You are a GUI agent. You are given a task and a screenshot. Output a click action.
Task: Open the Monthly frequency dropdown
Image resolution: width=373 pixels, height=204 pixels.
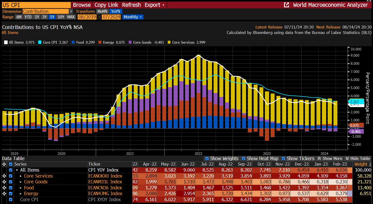coord(133,17)
